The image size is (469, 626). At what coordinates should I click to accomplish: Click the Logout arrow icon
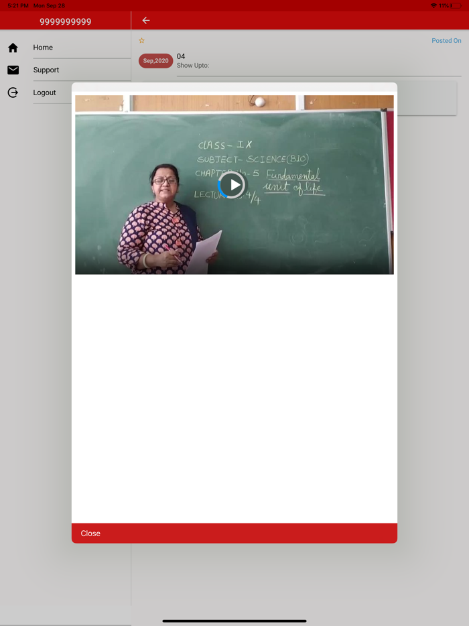tap(13, 92)
